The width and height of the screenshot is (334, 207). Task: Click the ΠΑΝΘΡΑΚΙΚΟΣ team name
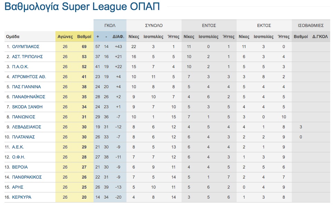tap(27, 177)
